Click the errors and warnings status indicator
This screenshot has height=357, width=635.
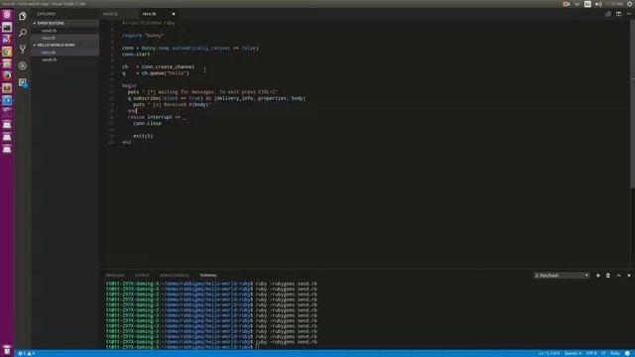(x=27, y=353)
